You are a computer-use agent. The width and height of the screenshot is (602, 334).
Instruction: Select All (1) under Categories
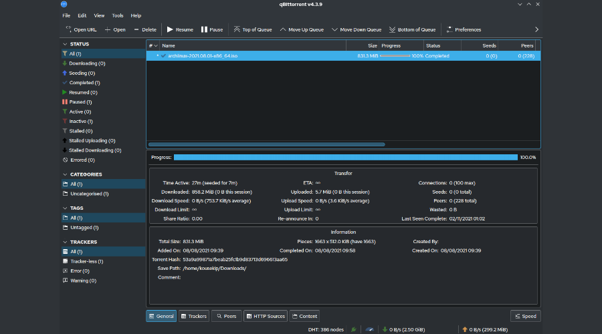coord(103,184)
